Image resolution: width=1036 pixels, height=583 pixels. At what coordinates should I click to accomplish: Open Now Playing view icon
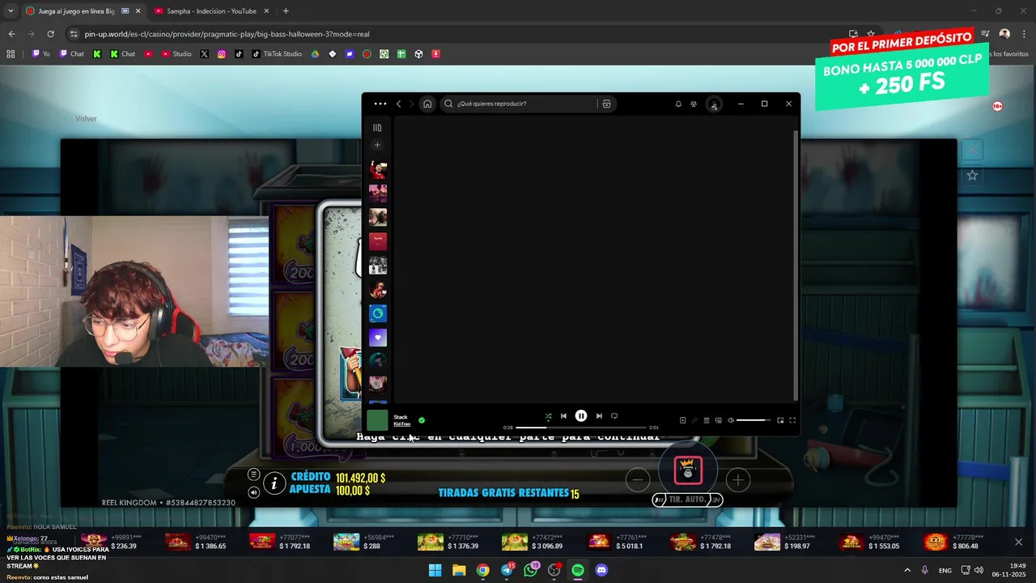pyautogui.click(x=682, y=420)
